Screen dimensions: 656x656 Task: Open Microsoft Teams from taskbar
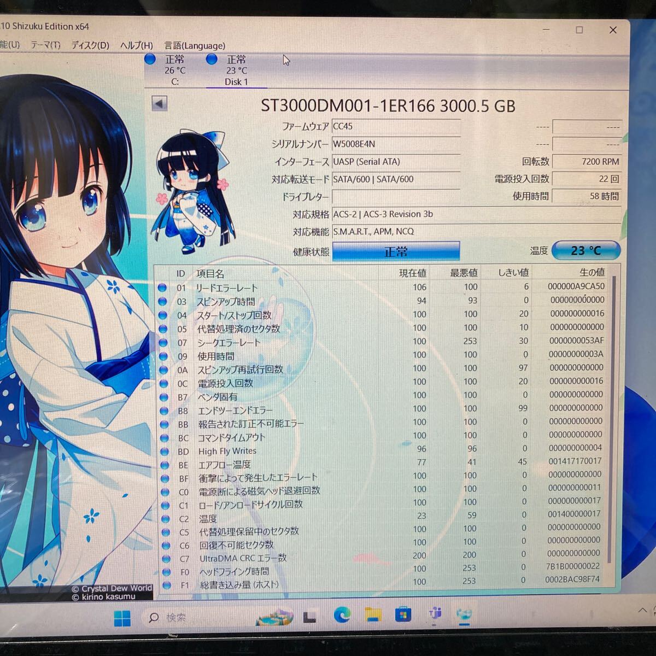pyautogui.click(x=435, y=614)
